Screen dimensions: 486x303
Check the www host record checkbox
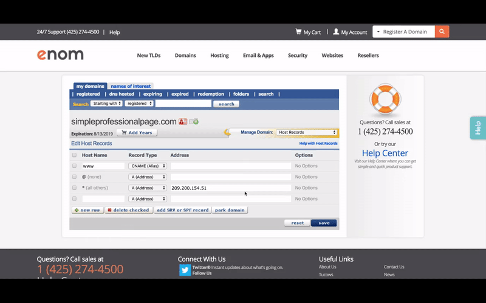tap(75, 165)
